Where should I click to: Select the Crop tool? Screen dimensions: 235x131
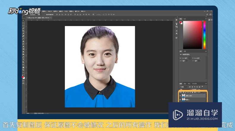[x=23, y=31]
